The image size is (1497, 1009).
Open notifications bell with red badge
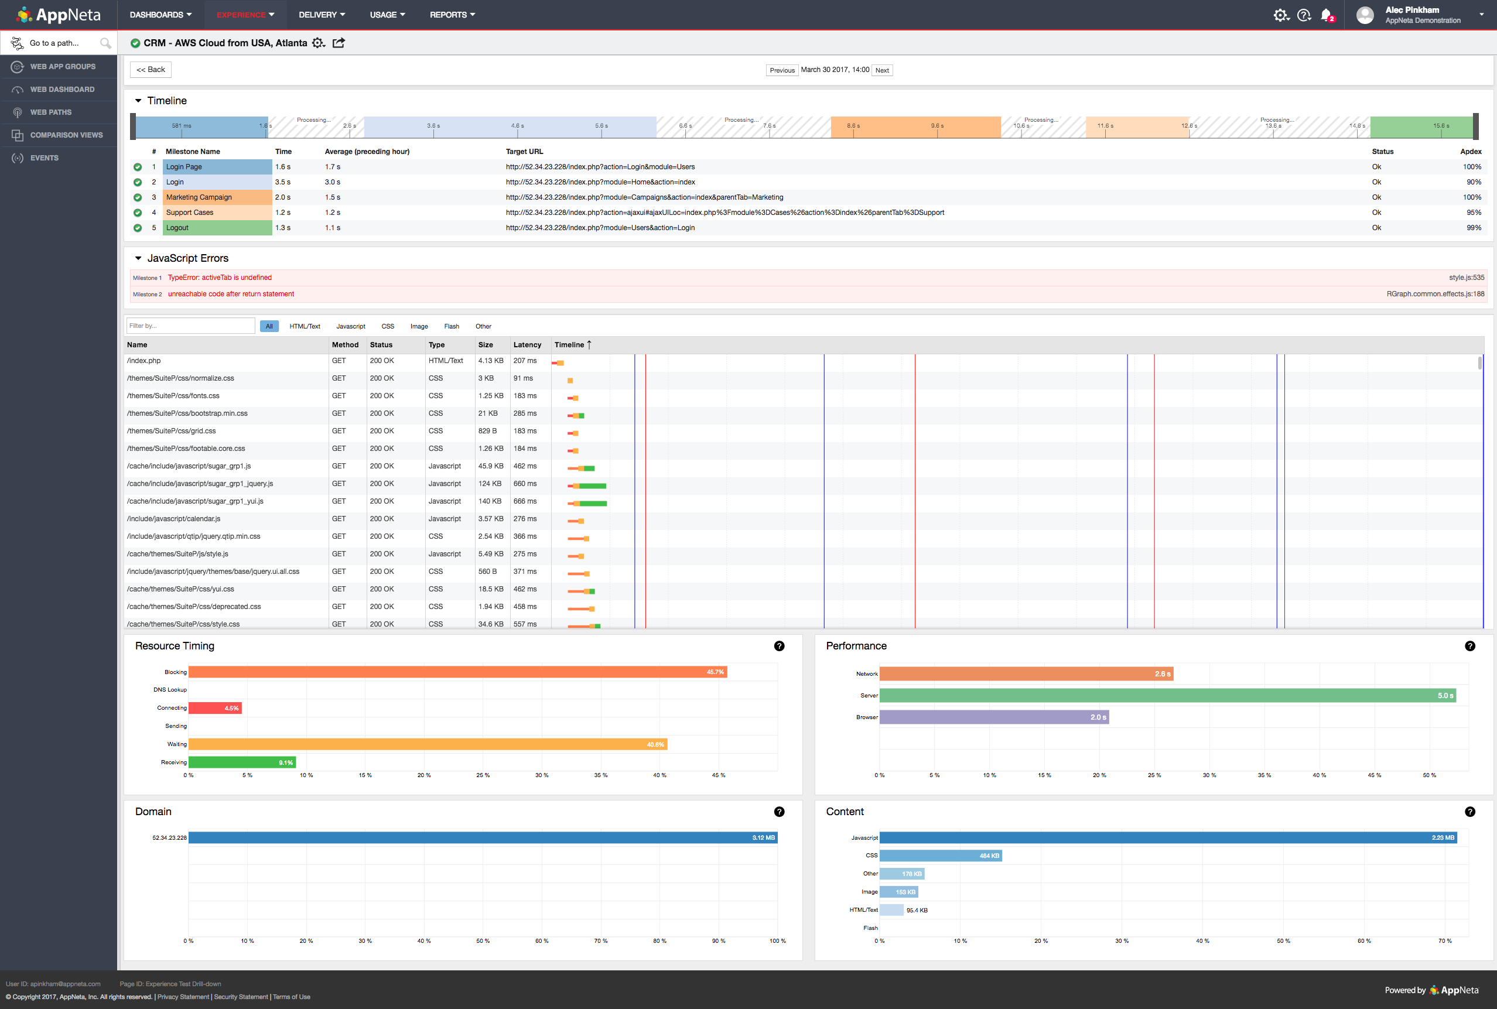point(1326,15)
